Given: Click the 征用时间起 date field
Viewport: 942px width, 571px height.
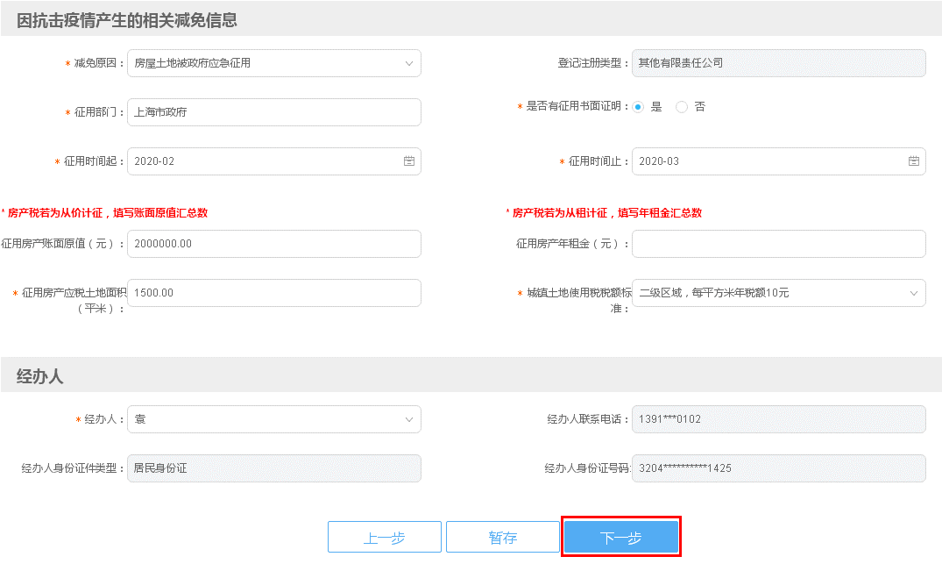Looking at the screenshot, I should coord(263,161).
